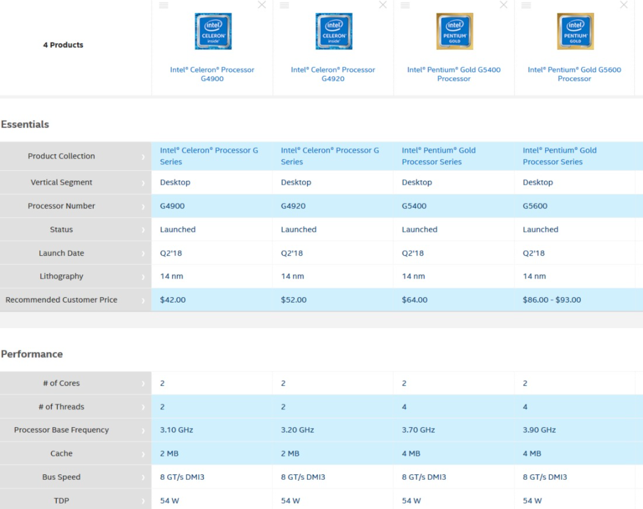Click the Celeron badge image for G4900
Viewport: 643px width, 509px height.
213,31
